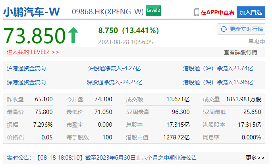Click 52周最低 value 25.650
Image resolution: width=272 pixels, height=168 pixels.
point(252,112)
